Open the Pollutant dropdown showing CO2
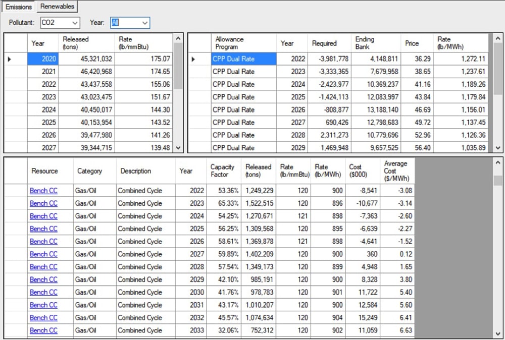 (x=60, y=23)
